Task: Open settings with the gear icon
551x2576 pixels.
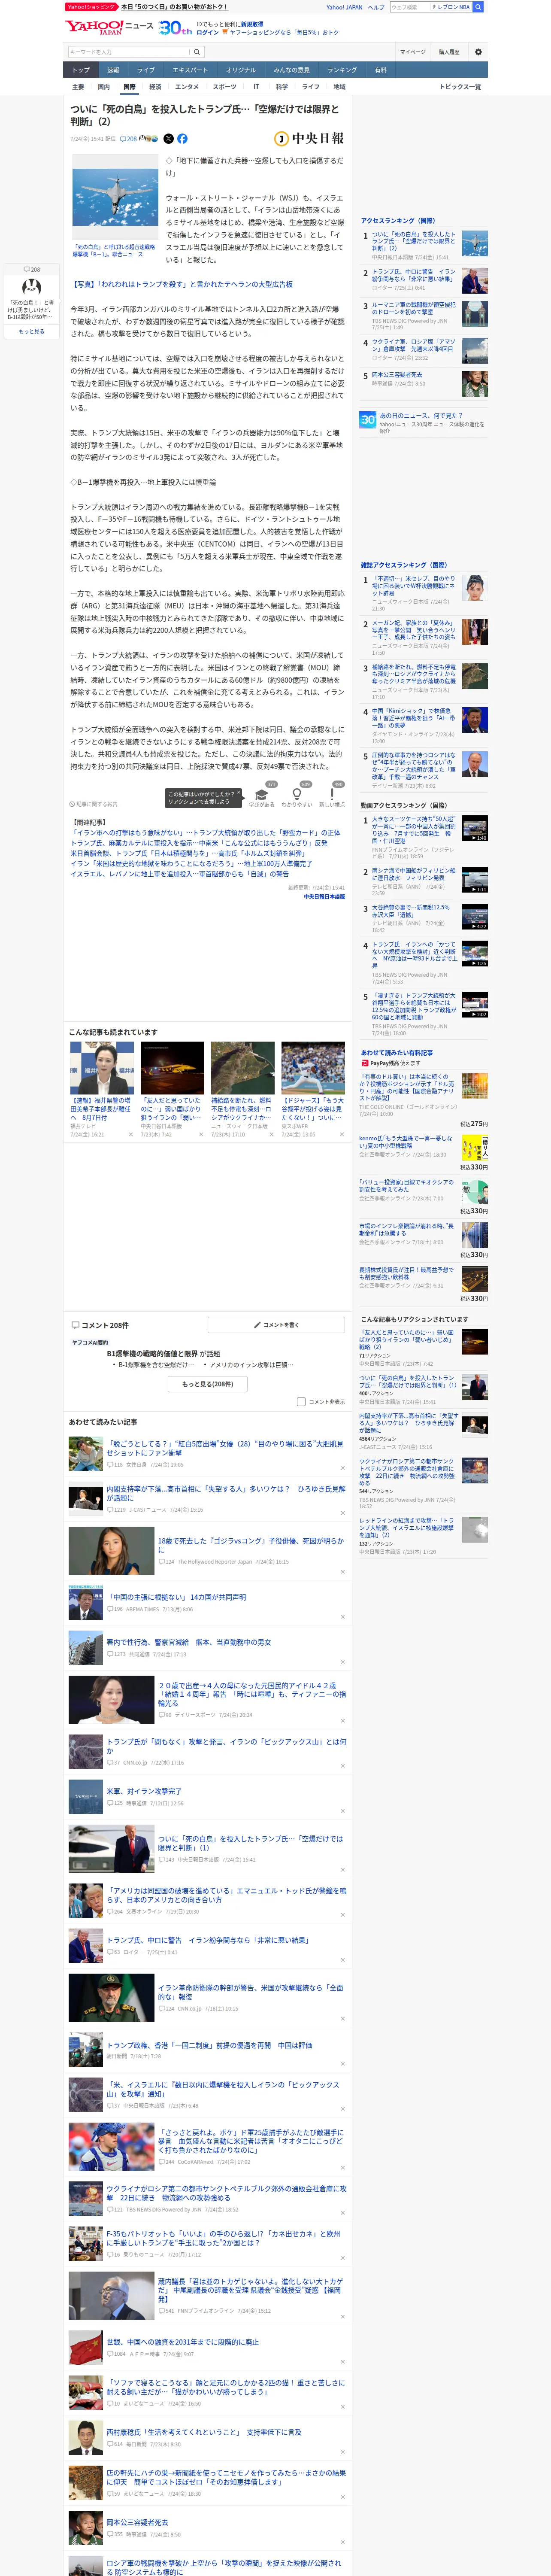Action: click(478, 52)
